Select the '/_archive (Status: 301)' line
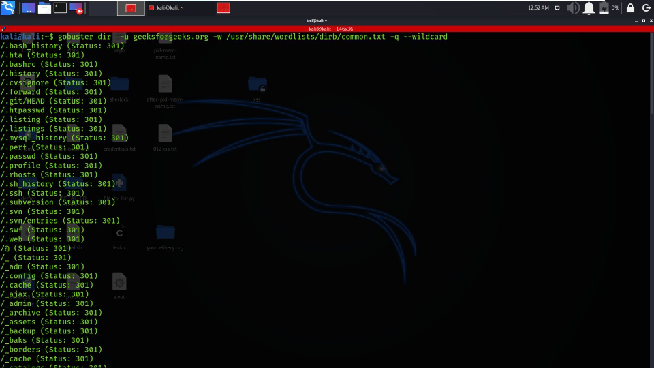654x368 pixels. pos(51,312)
